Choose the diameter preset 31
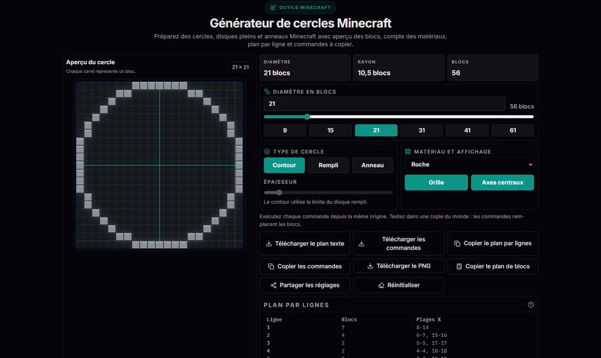The height and width of the screenshot is (358, 601). tap(422, 130)
